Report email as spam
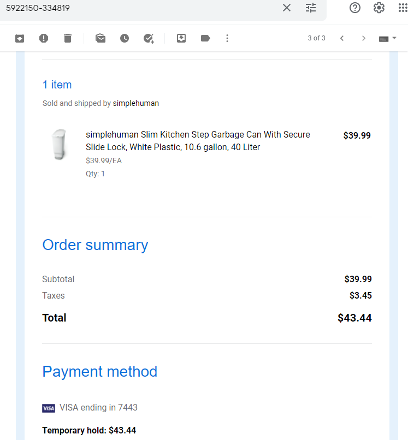Image resolution: width=408 pixels, height=440 pixels. [44, 38]
